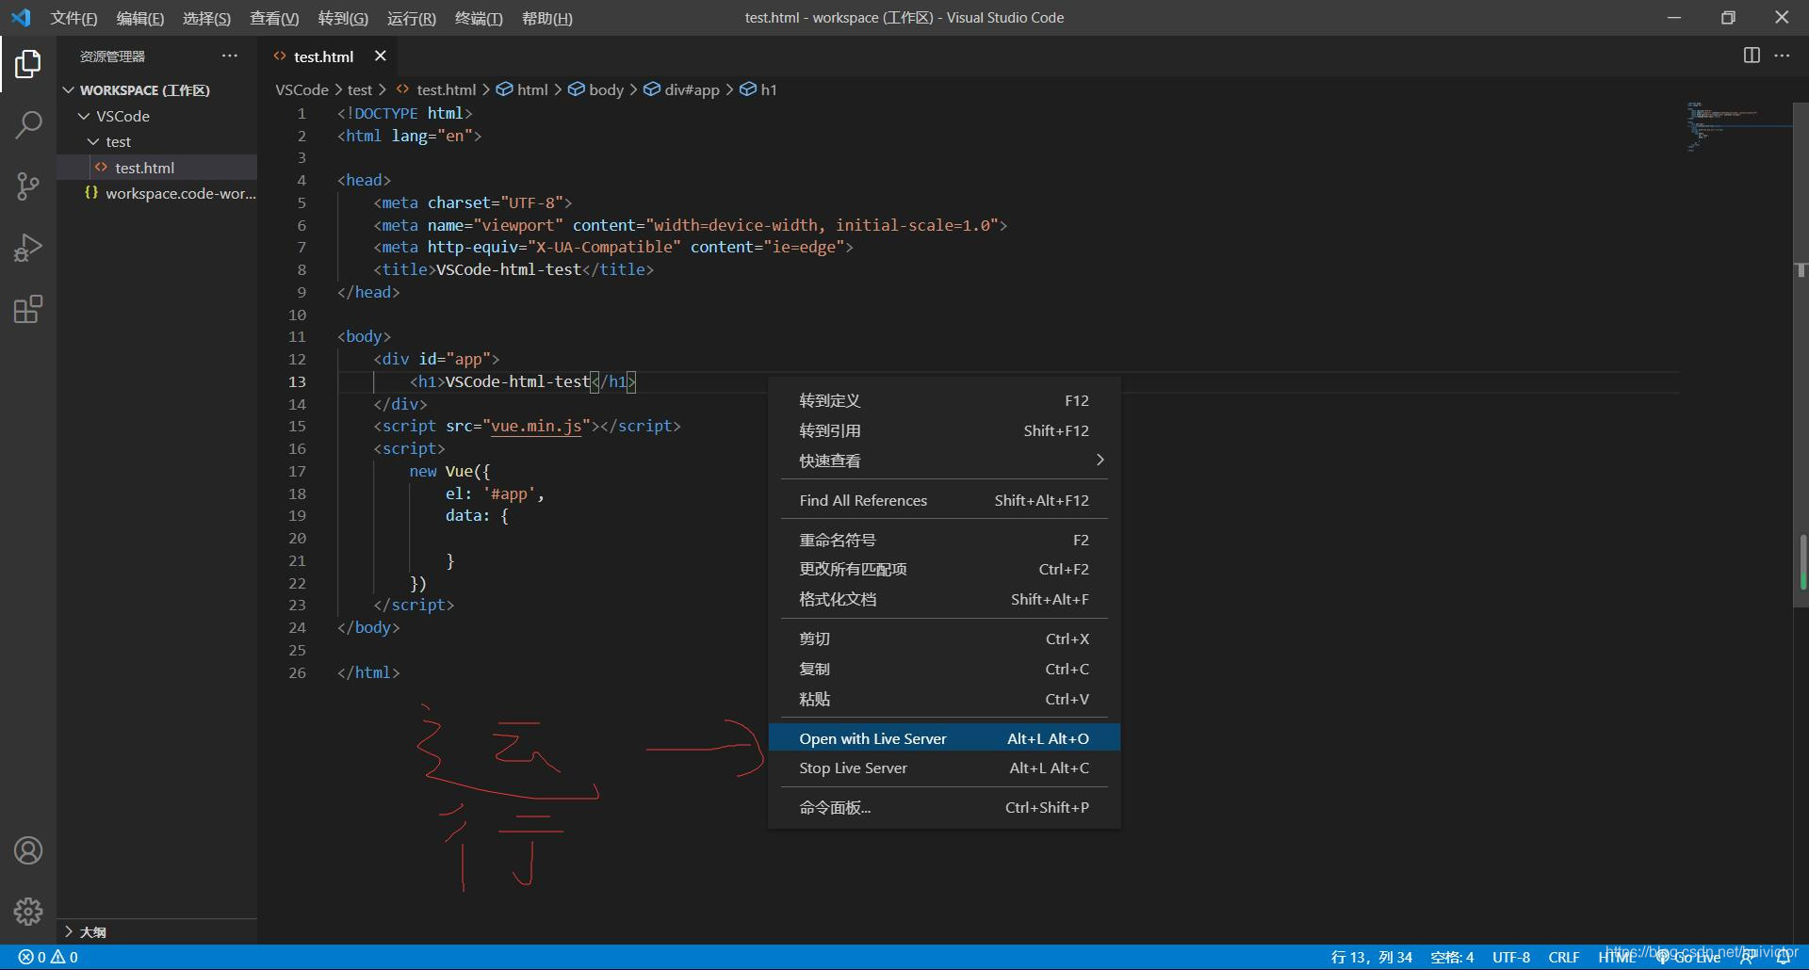
Task: Click VS Code logo icon in title bar
Action: click(21, 17)
